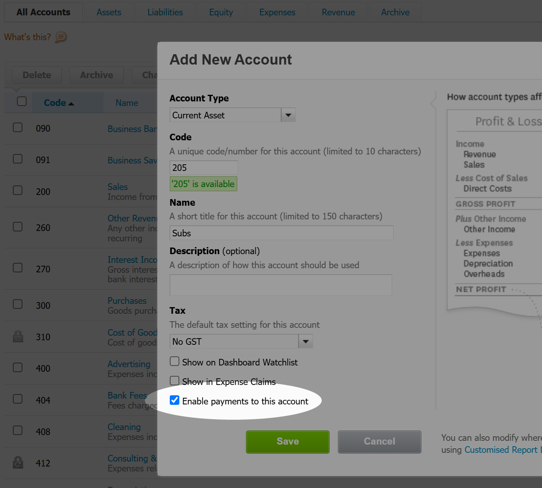The width and height of the screenshot is (542, 488).
Task: Open the Consulting account link
Action: click(132, 459)
